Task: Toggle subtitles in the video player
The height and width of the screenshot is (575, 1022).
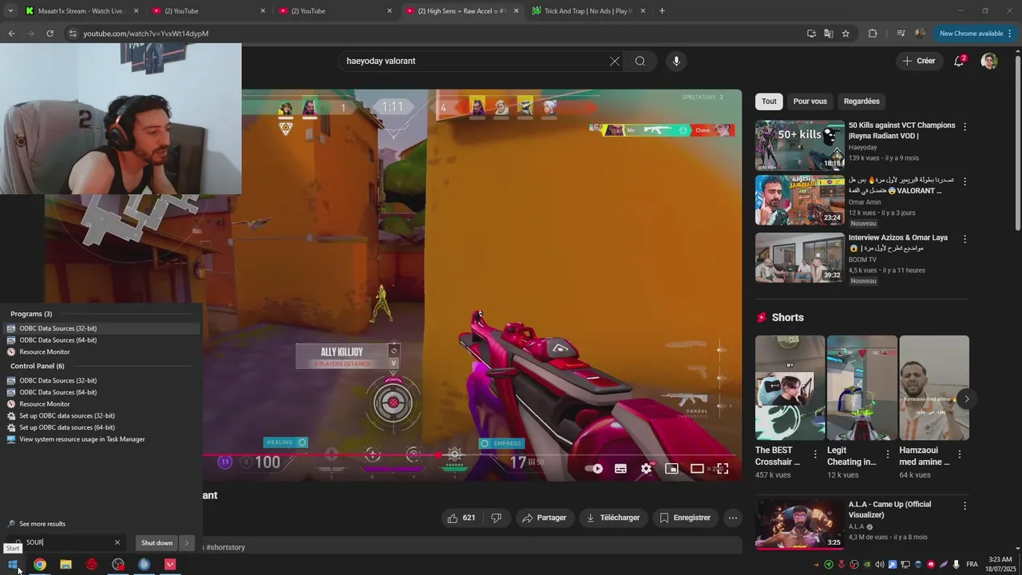Action: tap(620, 469)
